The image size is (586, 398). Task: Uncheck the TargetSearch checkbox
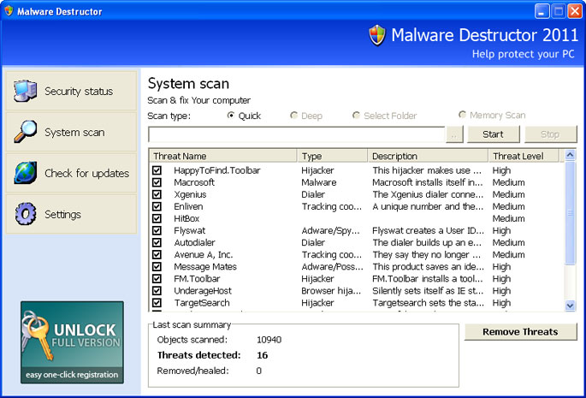point(157,303)
